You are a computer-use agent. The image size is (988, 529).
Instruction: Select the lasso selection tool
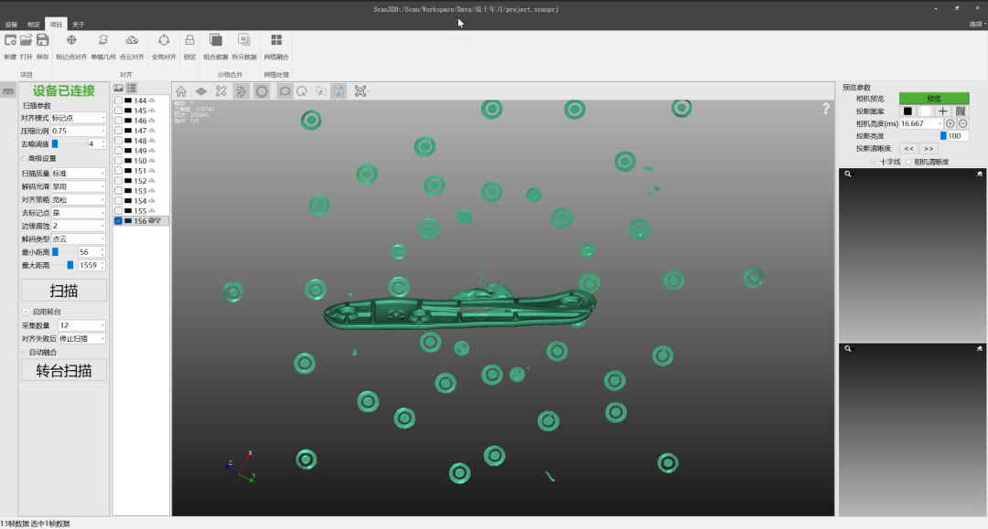click(x=285, y=91)
